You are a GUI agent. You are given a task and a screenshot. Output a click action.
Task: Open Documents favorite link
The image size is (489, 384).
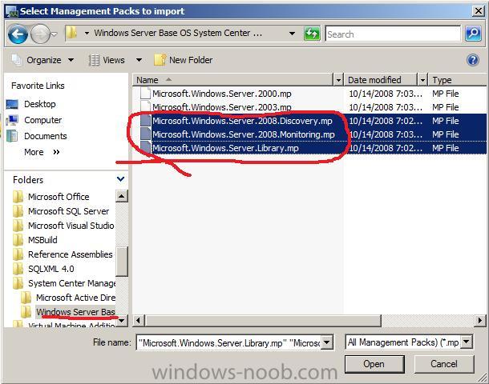click(45, 136)
